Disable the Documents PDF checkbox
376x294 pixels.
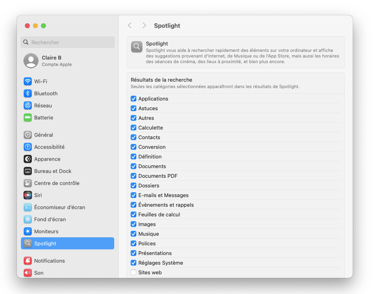pyautogui.click(x=134, y=176)
